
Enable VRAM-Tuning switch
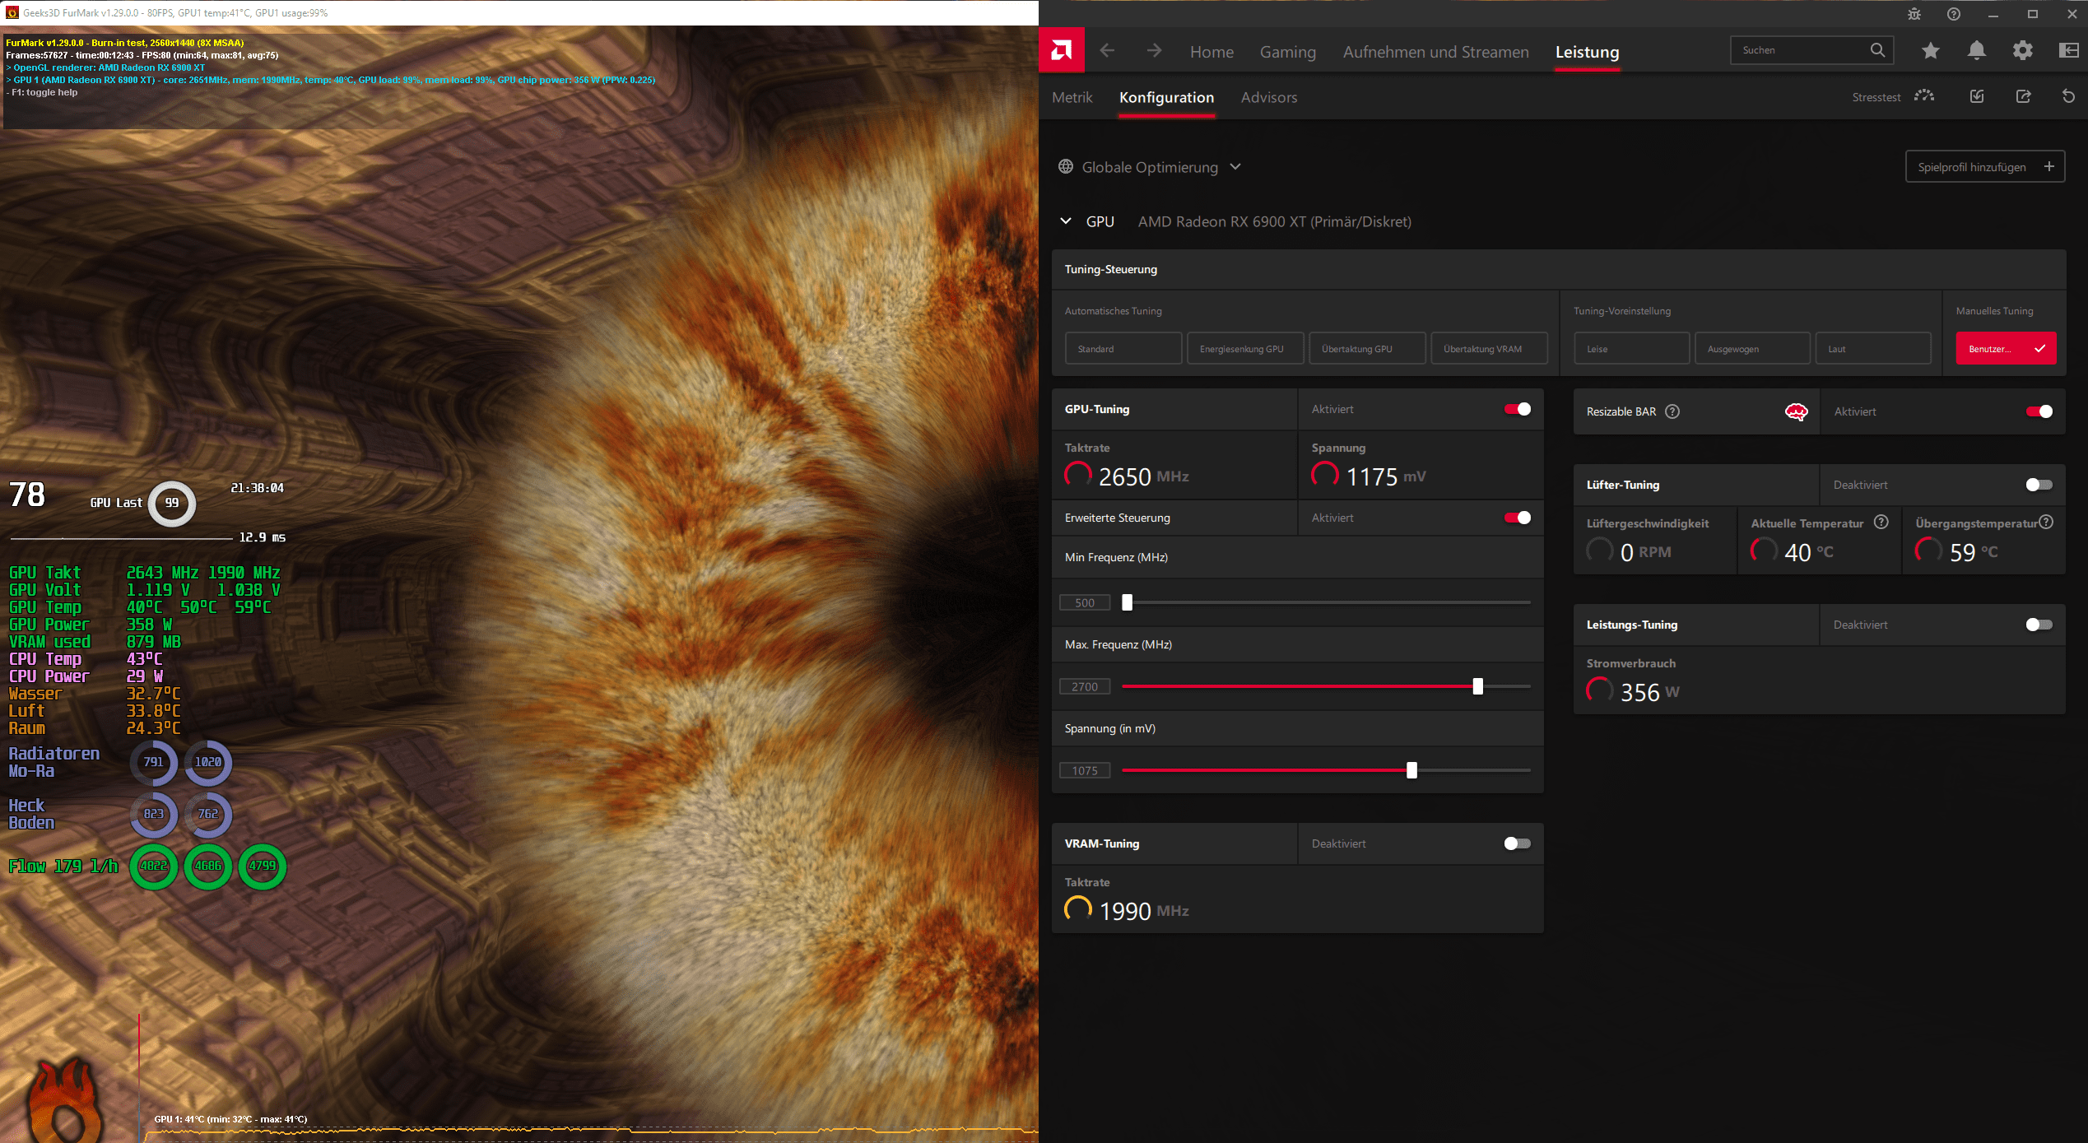pyautogui.click(x=1517, y=843)
